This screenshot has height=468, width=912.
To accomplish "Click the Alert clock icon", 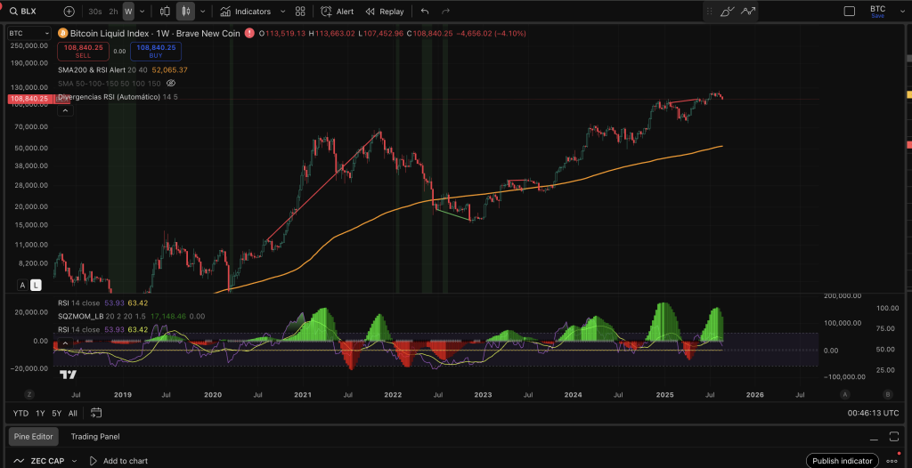I will 327,12.
